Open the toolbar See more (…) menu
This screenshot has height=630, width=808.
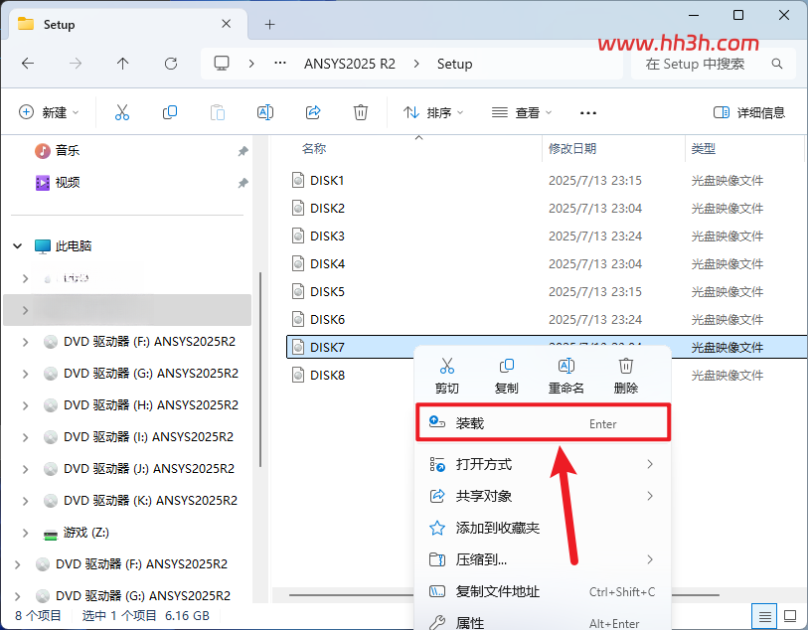(588, 113)
